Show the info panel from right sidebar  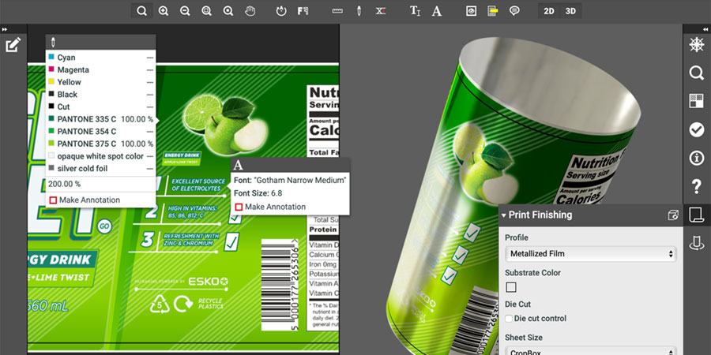click(x=696, y=158)
